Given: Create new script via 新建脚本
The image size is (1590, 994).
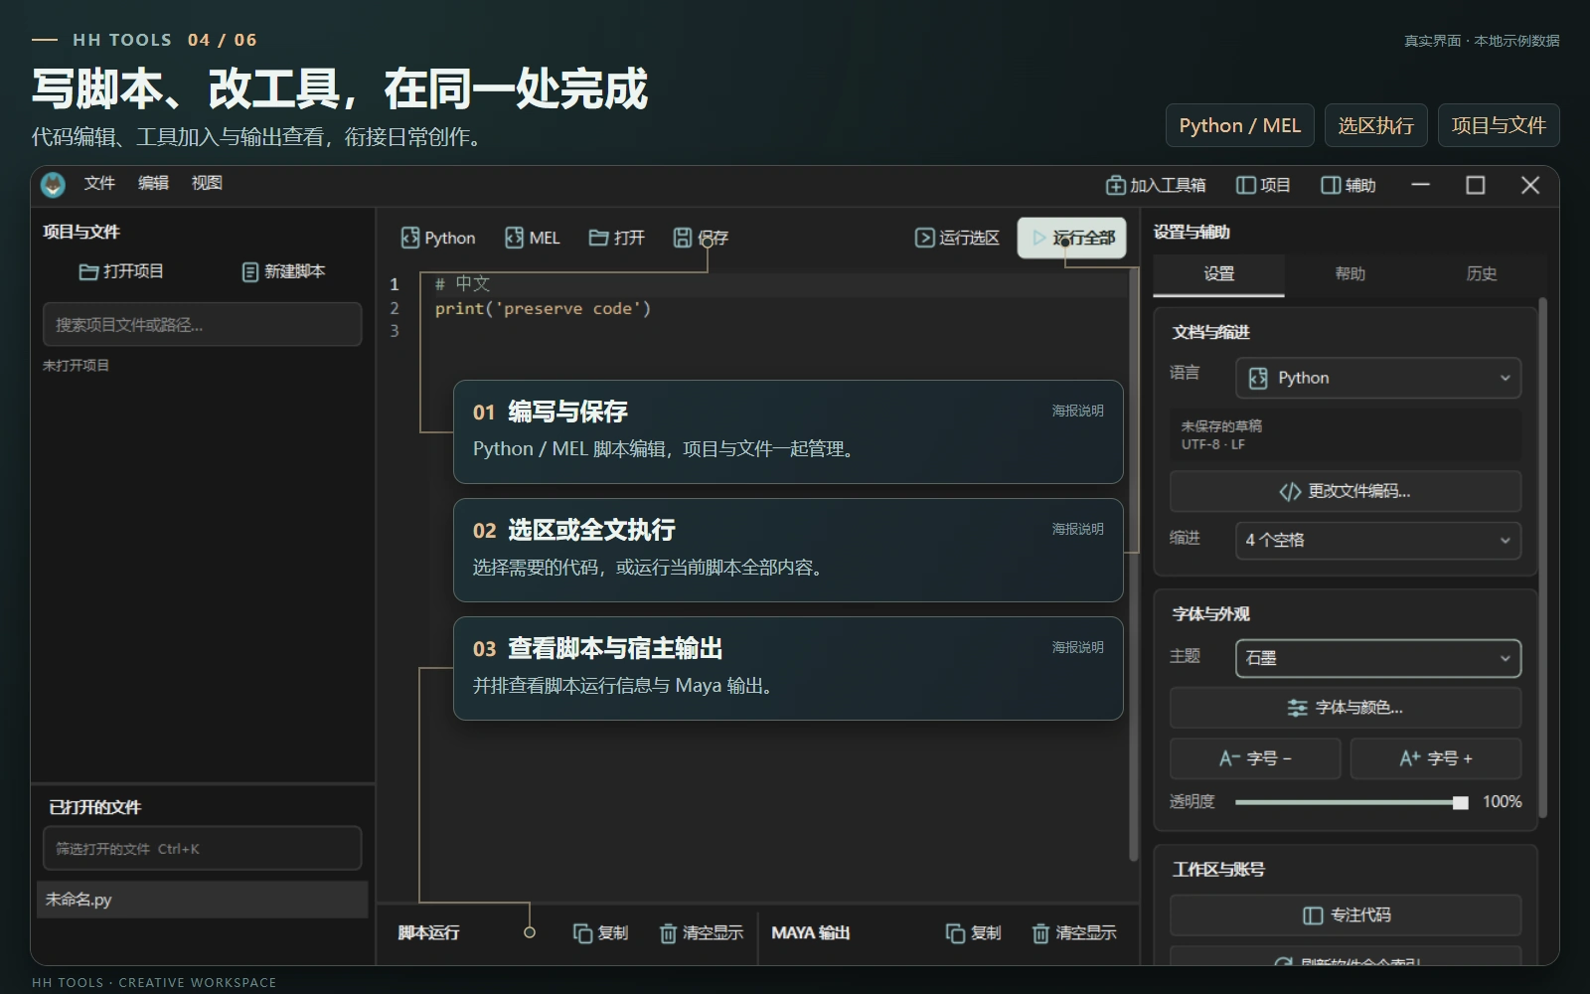Looking at the screenshot, I should [x=283, y=271].
